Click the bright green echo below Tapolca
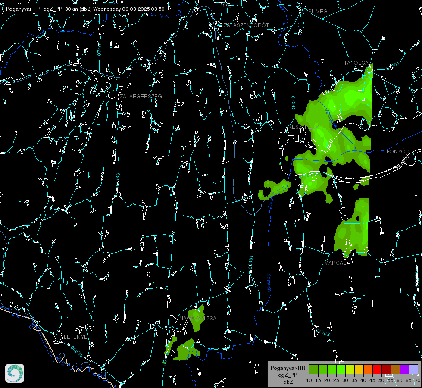Image resolution: width=422 pixels, height=388 pixels. (350, 98)
